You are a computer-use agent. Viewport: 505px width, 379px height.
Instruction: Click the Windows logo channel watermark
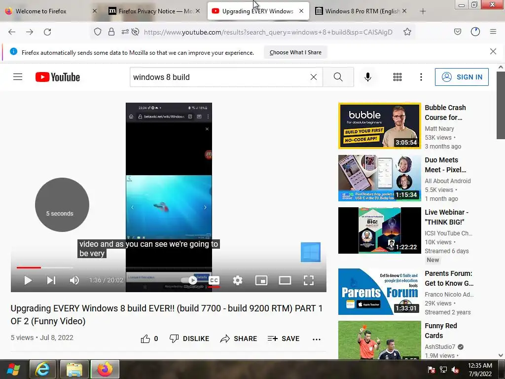311,252
